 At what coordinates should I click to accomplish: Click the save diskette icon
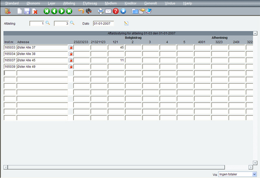27,11
